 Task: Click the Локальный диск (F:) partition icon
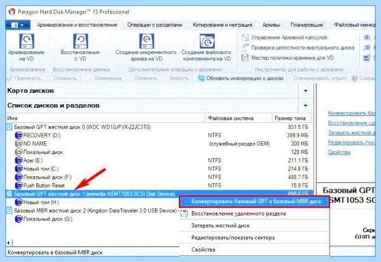coord(18,177)
